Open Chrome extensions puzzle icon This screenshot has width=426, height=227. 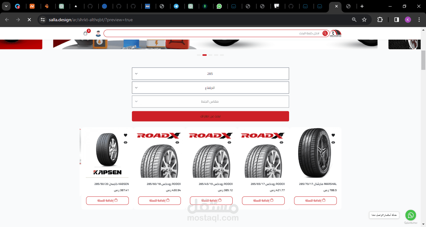tap(380, 20)
